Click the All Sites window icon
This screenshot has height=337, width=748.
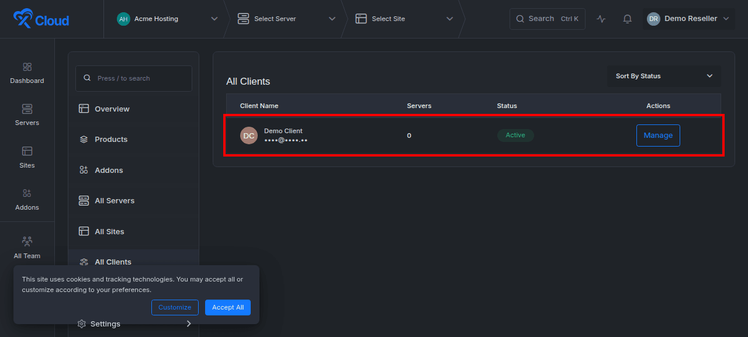click(x=84, y=231)
